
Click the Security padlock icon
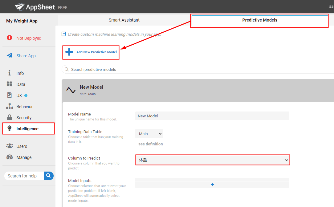pyautogui.click(x=9, y=117)
